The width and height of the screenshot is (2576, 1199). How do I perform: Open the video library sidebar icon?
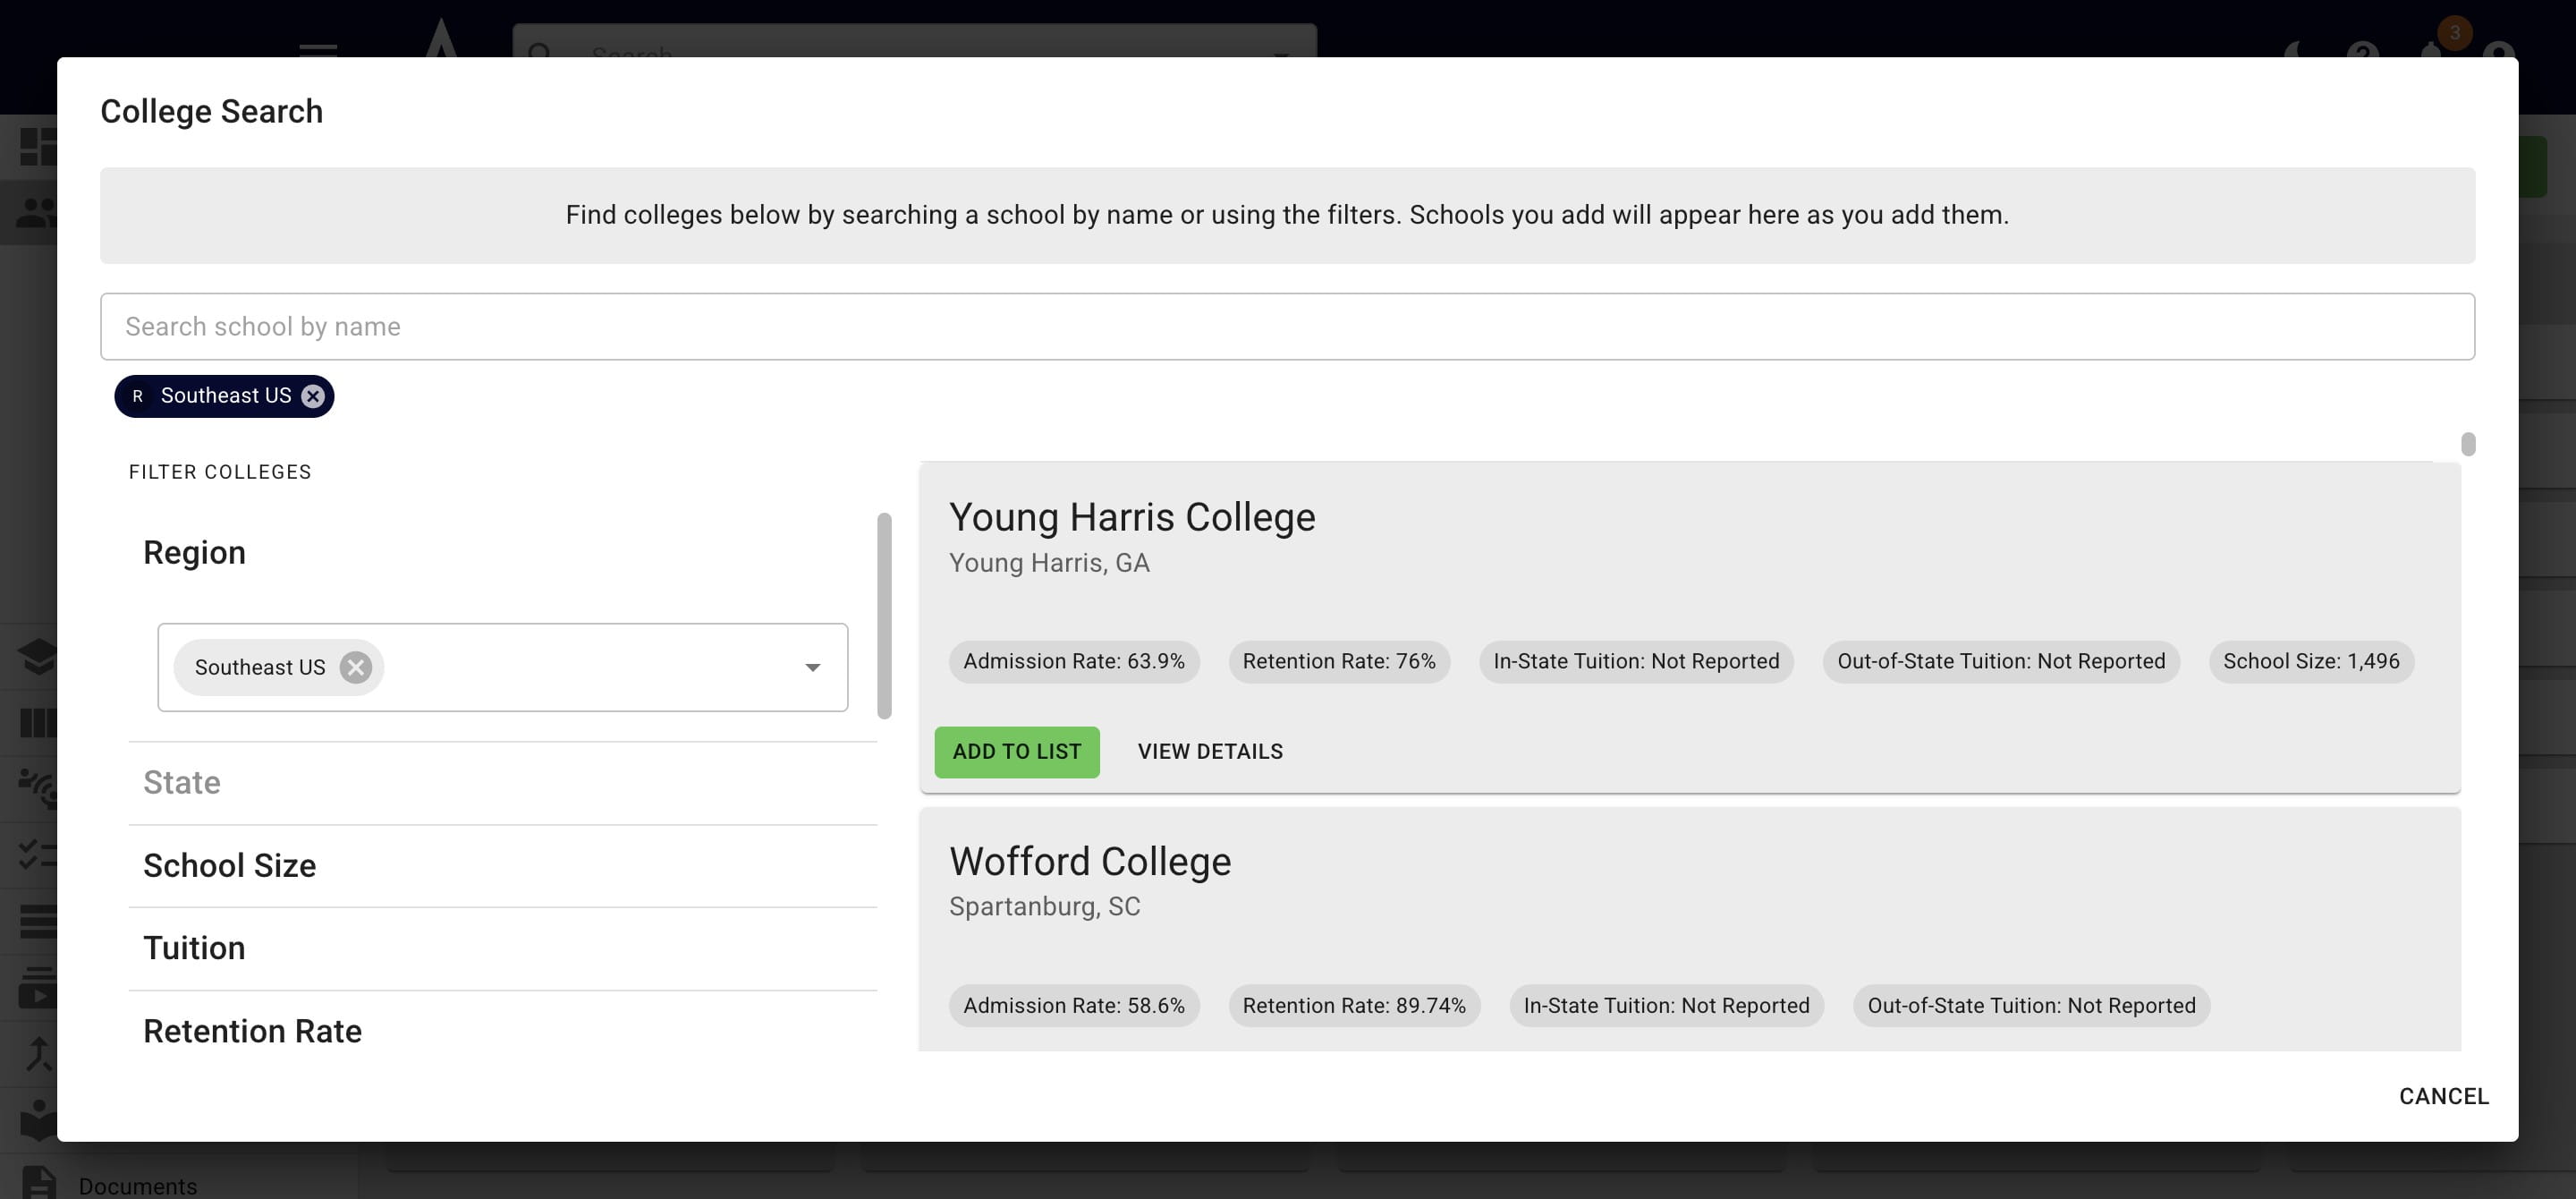(38, 987)
